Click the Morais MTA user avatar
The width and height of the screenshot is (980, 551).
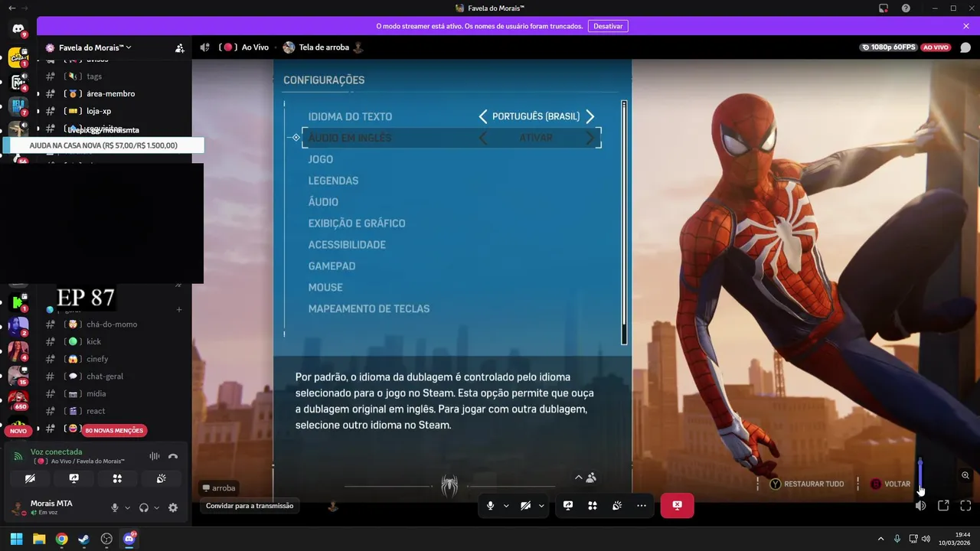click(17, 507)
